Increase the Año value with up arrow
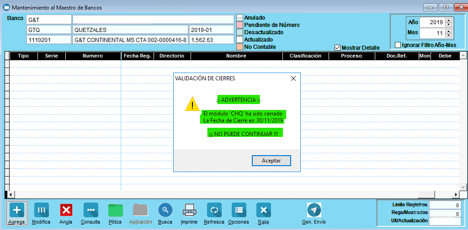The height and width of the screenshot is (230, 468). click(448, 20)
